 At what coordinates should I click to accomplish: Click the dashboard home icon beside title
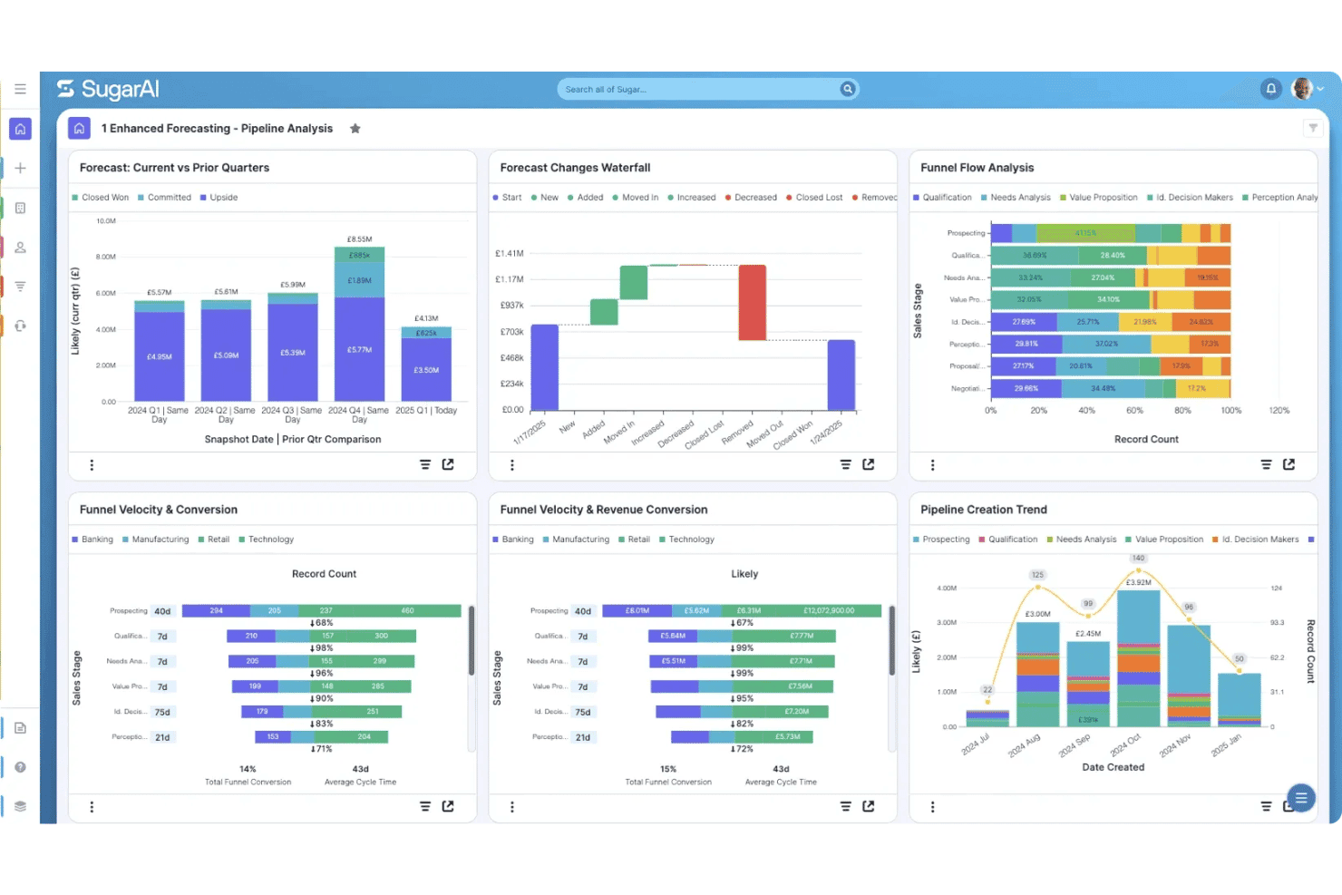[x=79, y=129]
